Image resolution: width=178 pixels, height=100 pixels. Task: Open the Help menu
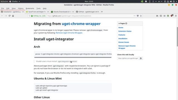tap(44, 8)
